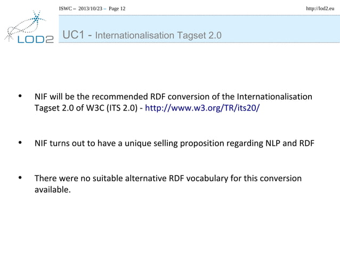Click the Internationalisation Tagset 2.0 title text
Screen dimensions: 340x254
[x=158, y=35]
